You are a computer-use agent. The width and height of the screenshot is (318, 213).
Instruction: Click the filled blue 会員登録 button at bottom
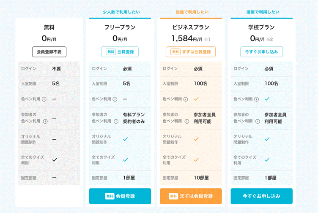coord(120,196)
